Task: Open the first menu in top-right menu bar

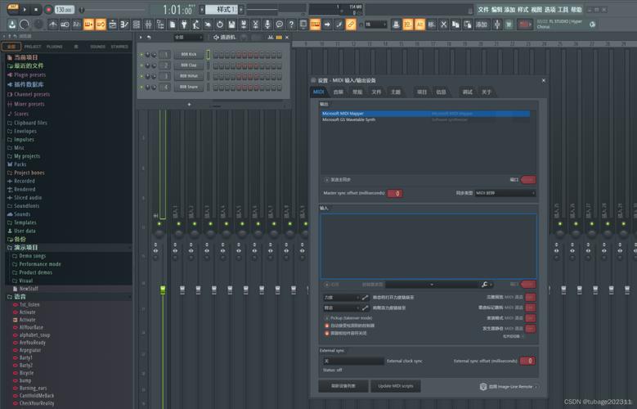Action: [x=483, y=10]
